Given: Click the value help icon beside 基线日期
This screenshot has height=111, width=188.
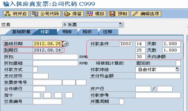Looking at the screenshot, I should (65, 44).
